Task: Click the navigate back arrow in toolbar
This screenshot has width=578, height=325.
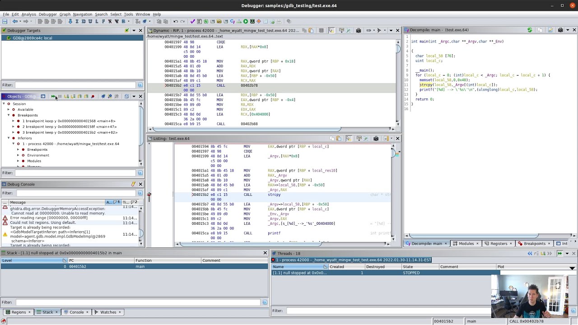Action: 15,21
